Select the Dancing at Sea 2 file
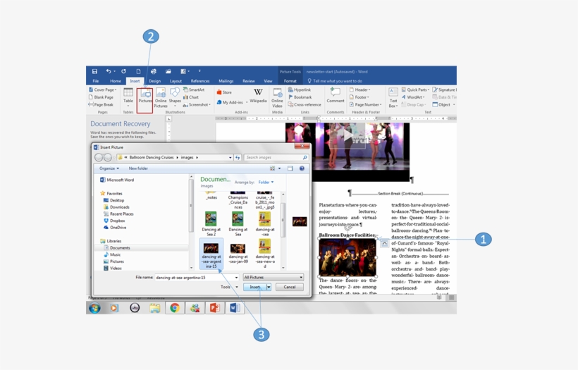Image resolution: width=578 pixels, height=370 pixels. (x=211, y=223)
